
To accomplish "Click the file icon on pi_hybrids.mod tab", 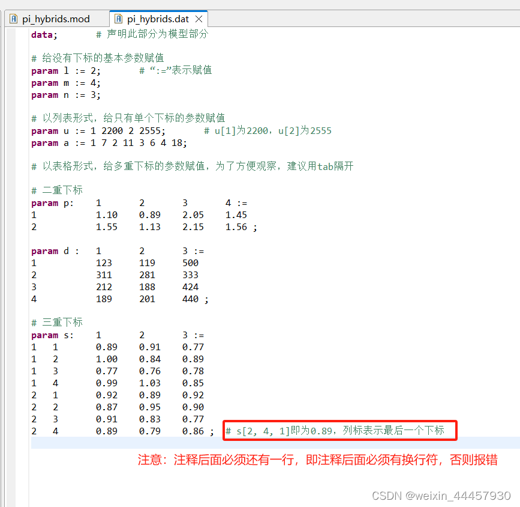I will coord(13,19).
